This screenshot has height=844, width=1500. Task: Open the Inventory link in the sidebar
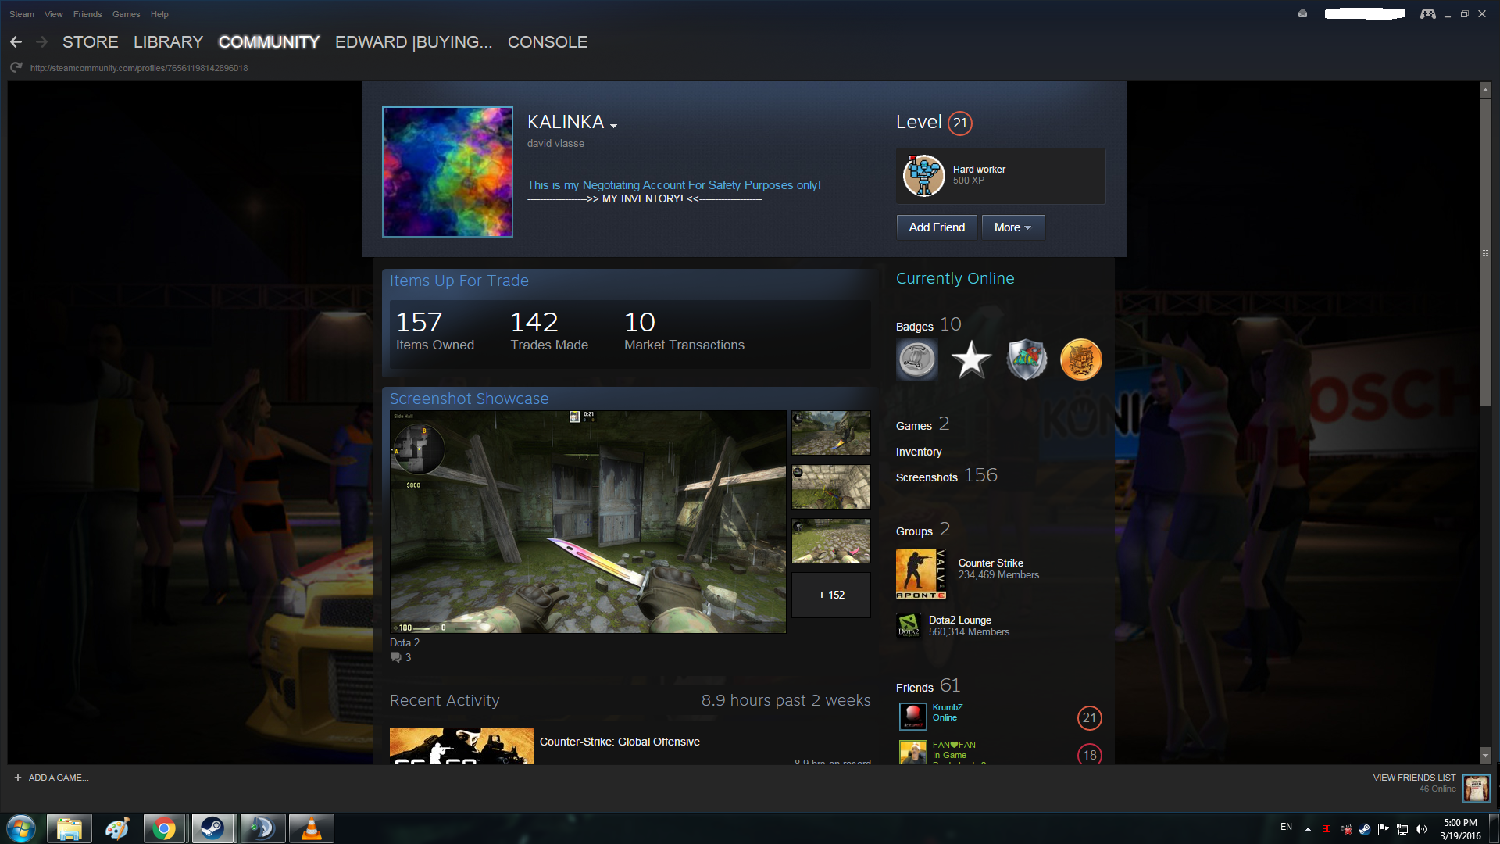click(919, 452)
